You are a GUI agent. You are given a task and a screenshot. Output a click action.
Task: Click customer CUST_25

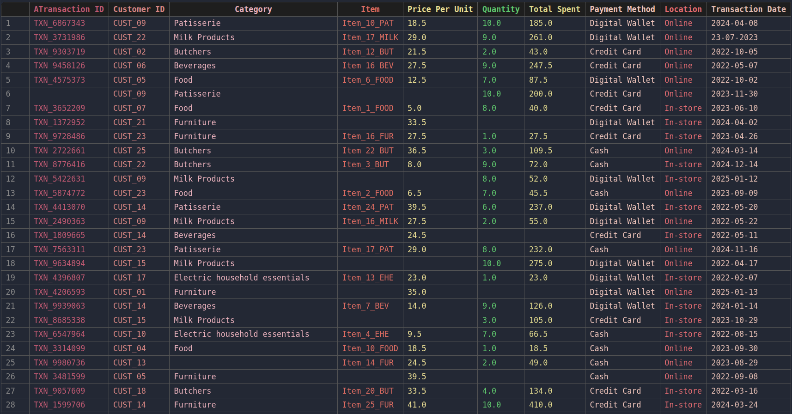point(139,151)
